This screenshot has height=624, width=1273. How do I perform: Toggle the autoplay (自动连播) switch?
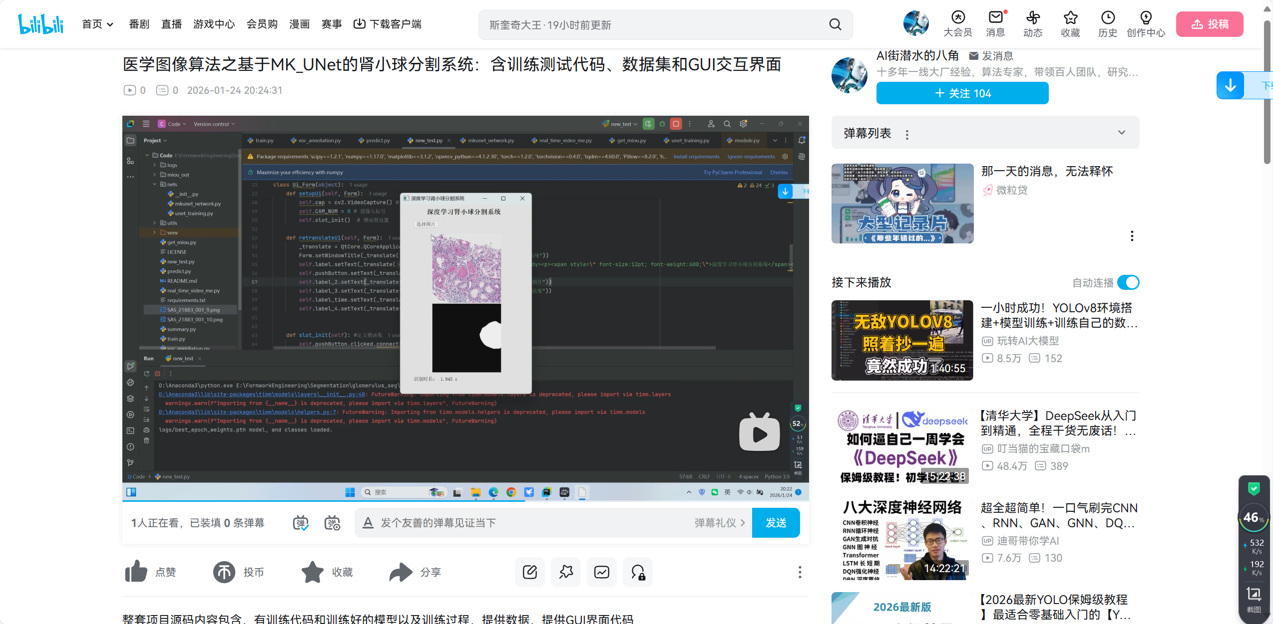tap(1128, 282)
